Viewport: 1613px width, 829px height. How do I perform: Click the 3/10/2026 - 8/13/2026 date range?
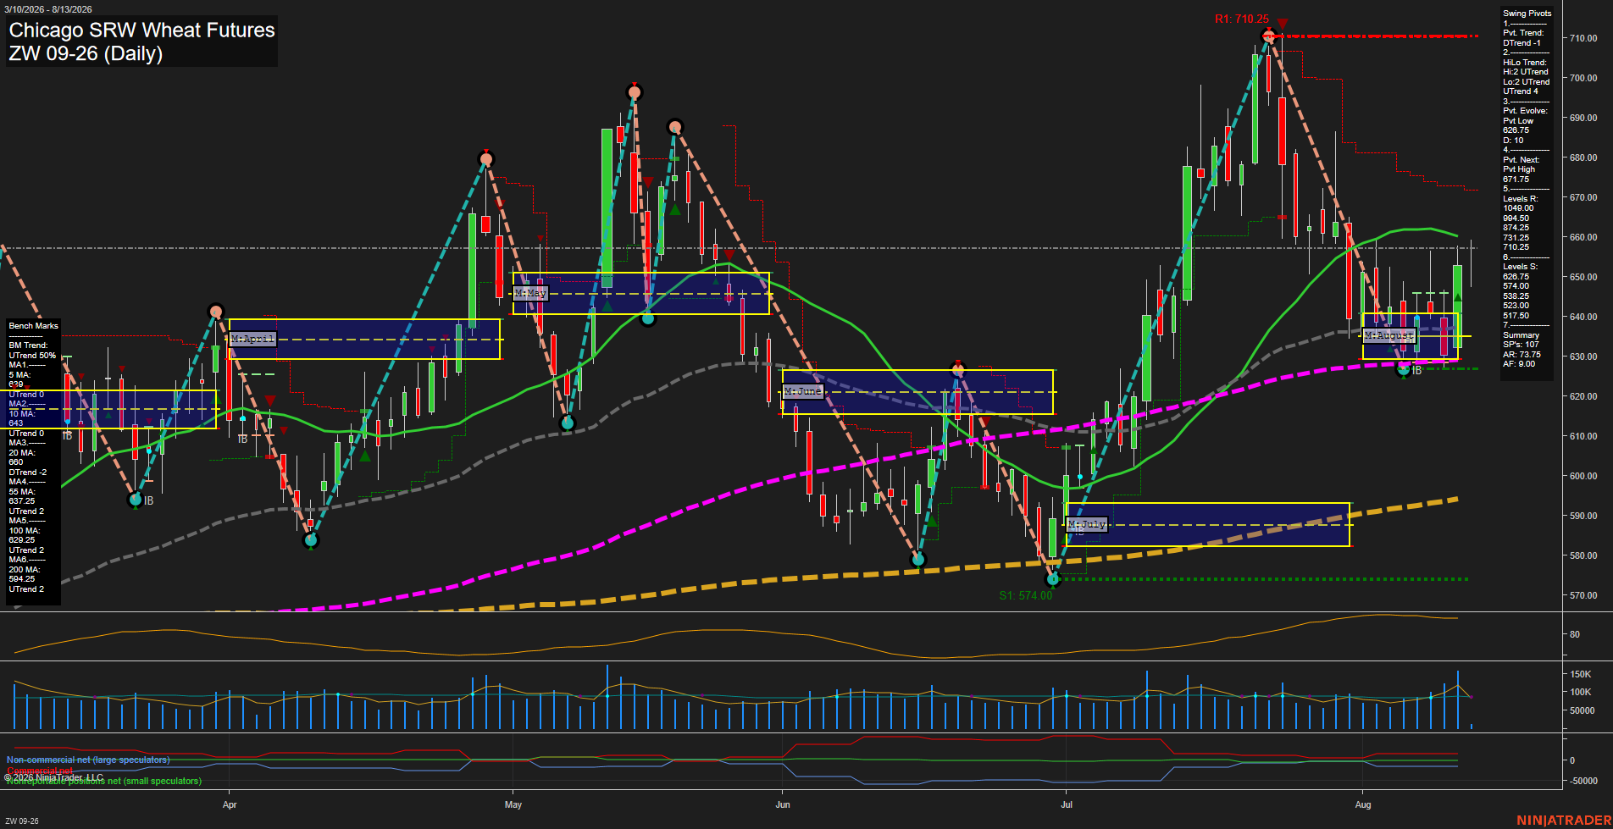pos(47,9)
